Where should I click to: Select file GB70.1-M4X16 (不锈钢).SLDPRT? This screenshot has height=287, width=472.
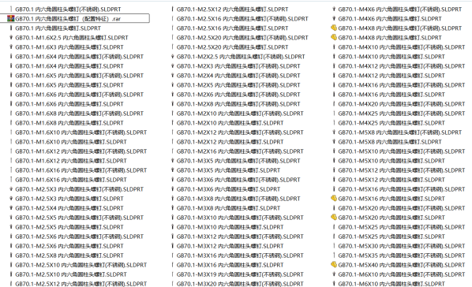click(x=402, y=85)
